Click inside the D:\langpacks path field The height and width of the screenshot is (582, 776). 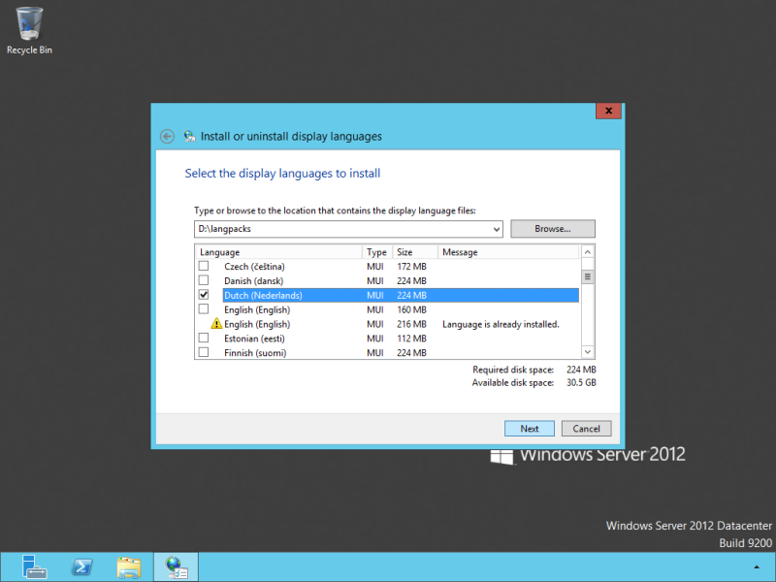[x=342, y=229]
